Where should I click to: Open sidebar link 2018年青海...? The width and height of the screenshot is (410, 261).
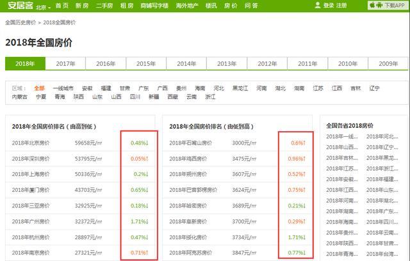pyautogui.click(x=342, y=254)
